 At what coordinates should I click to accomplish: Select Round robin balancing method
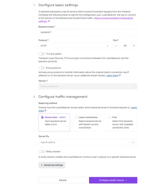(x=54, y=122)
